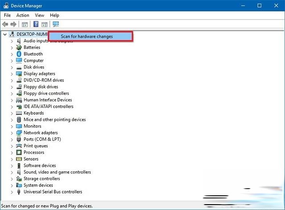
Task: Open the View menu
Action: (40, 15)
